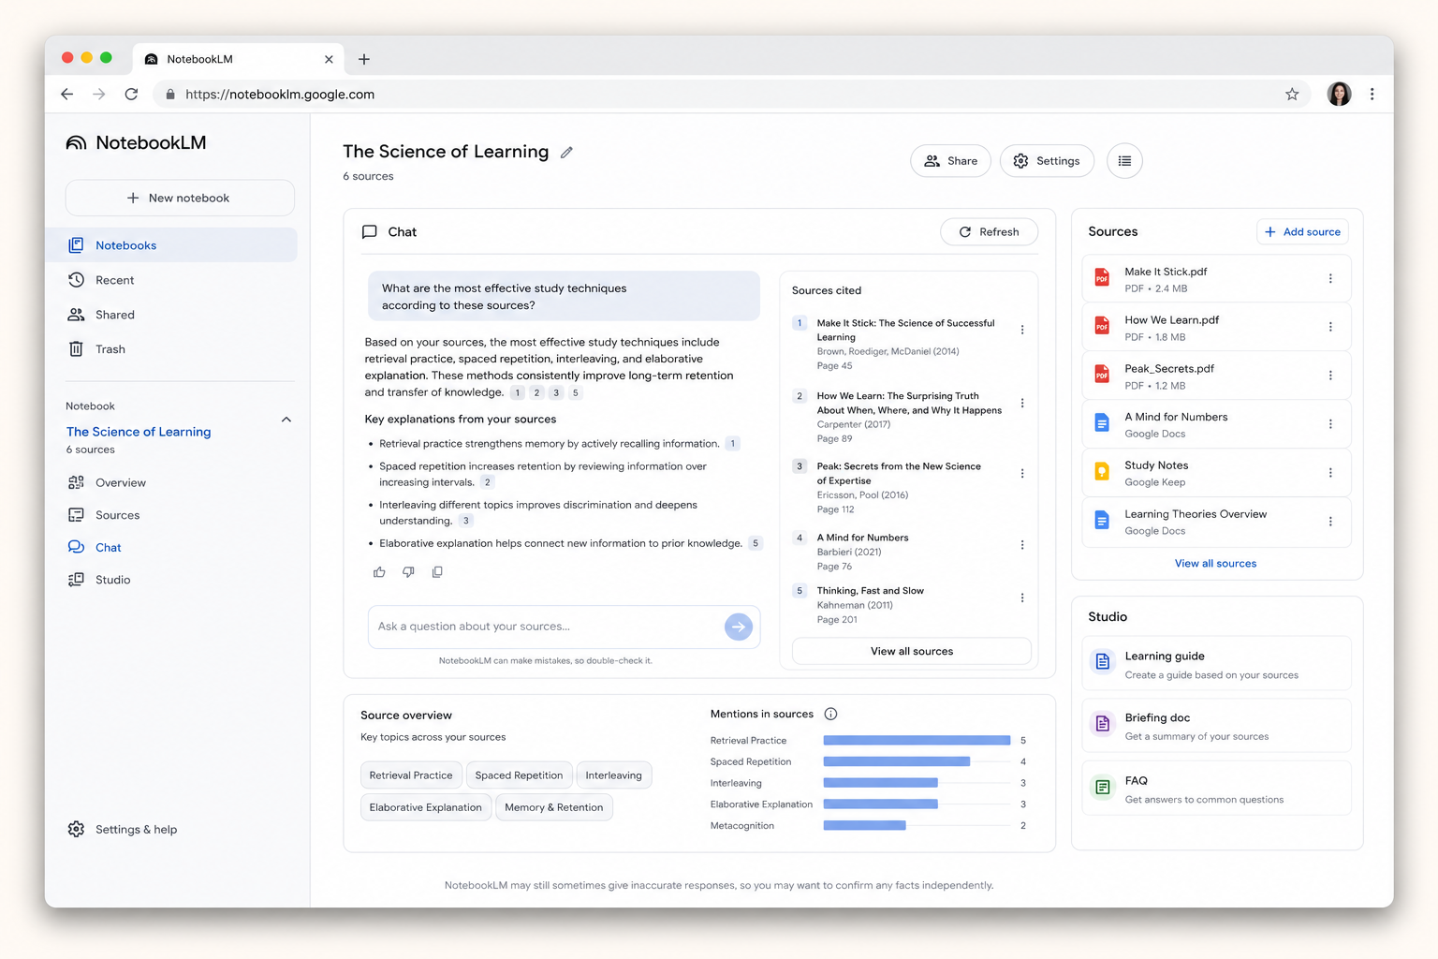Click the pencil icon to rename notebook
The width and height of the screenshot is (1438, 959).
[566, 153]
